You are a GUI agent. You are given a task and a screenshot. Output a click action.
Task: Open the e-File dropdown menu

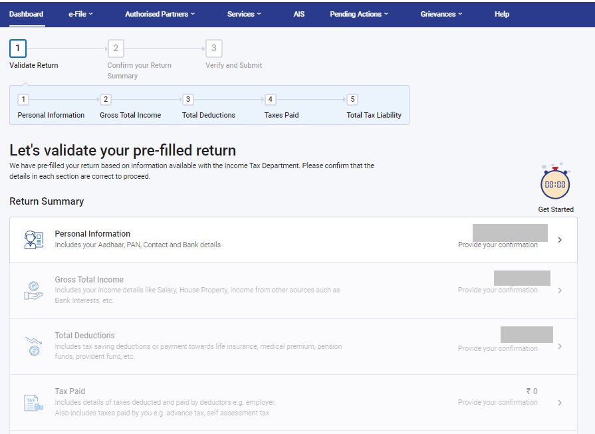[x=78, y=13]
